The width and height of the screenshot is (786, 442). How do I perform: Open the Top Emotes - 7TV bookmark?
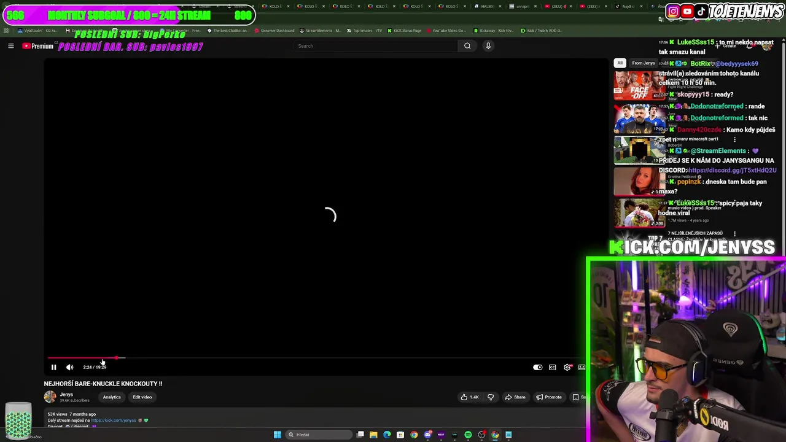[366, 31]
